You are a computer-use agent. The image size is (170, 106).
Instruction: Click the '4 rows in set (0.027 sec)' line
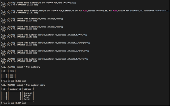point(13,103)
